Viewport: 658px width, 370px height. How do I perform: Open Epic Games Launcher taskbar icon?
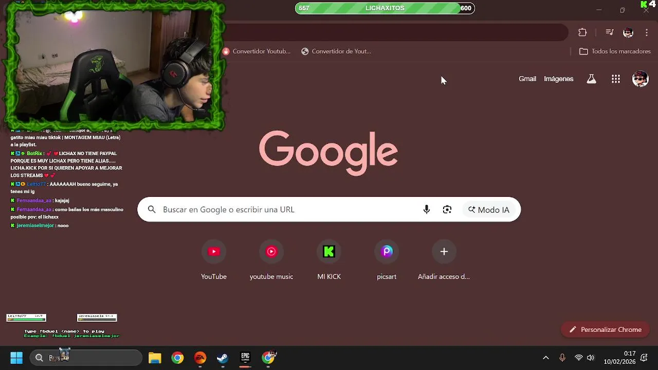coord(245,358)
